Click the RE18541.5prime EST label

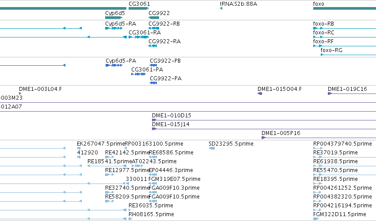[x=110, y=161]
